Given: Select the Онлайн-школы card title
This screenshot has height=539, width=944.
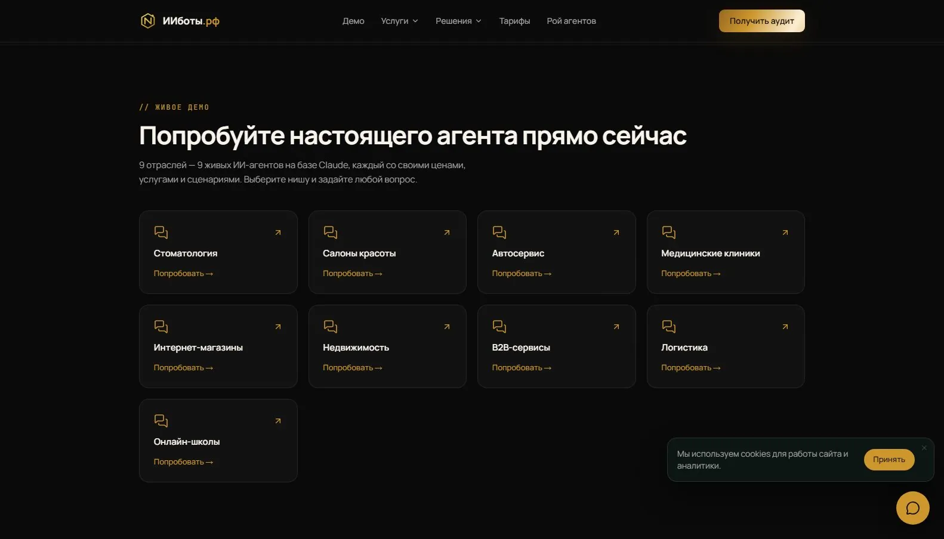Looking at the screenshot, I should [187, 442].
